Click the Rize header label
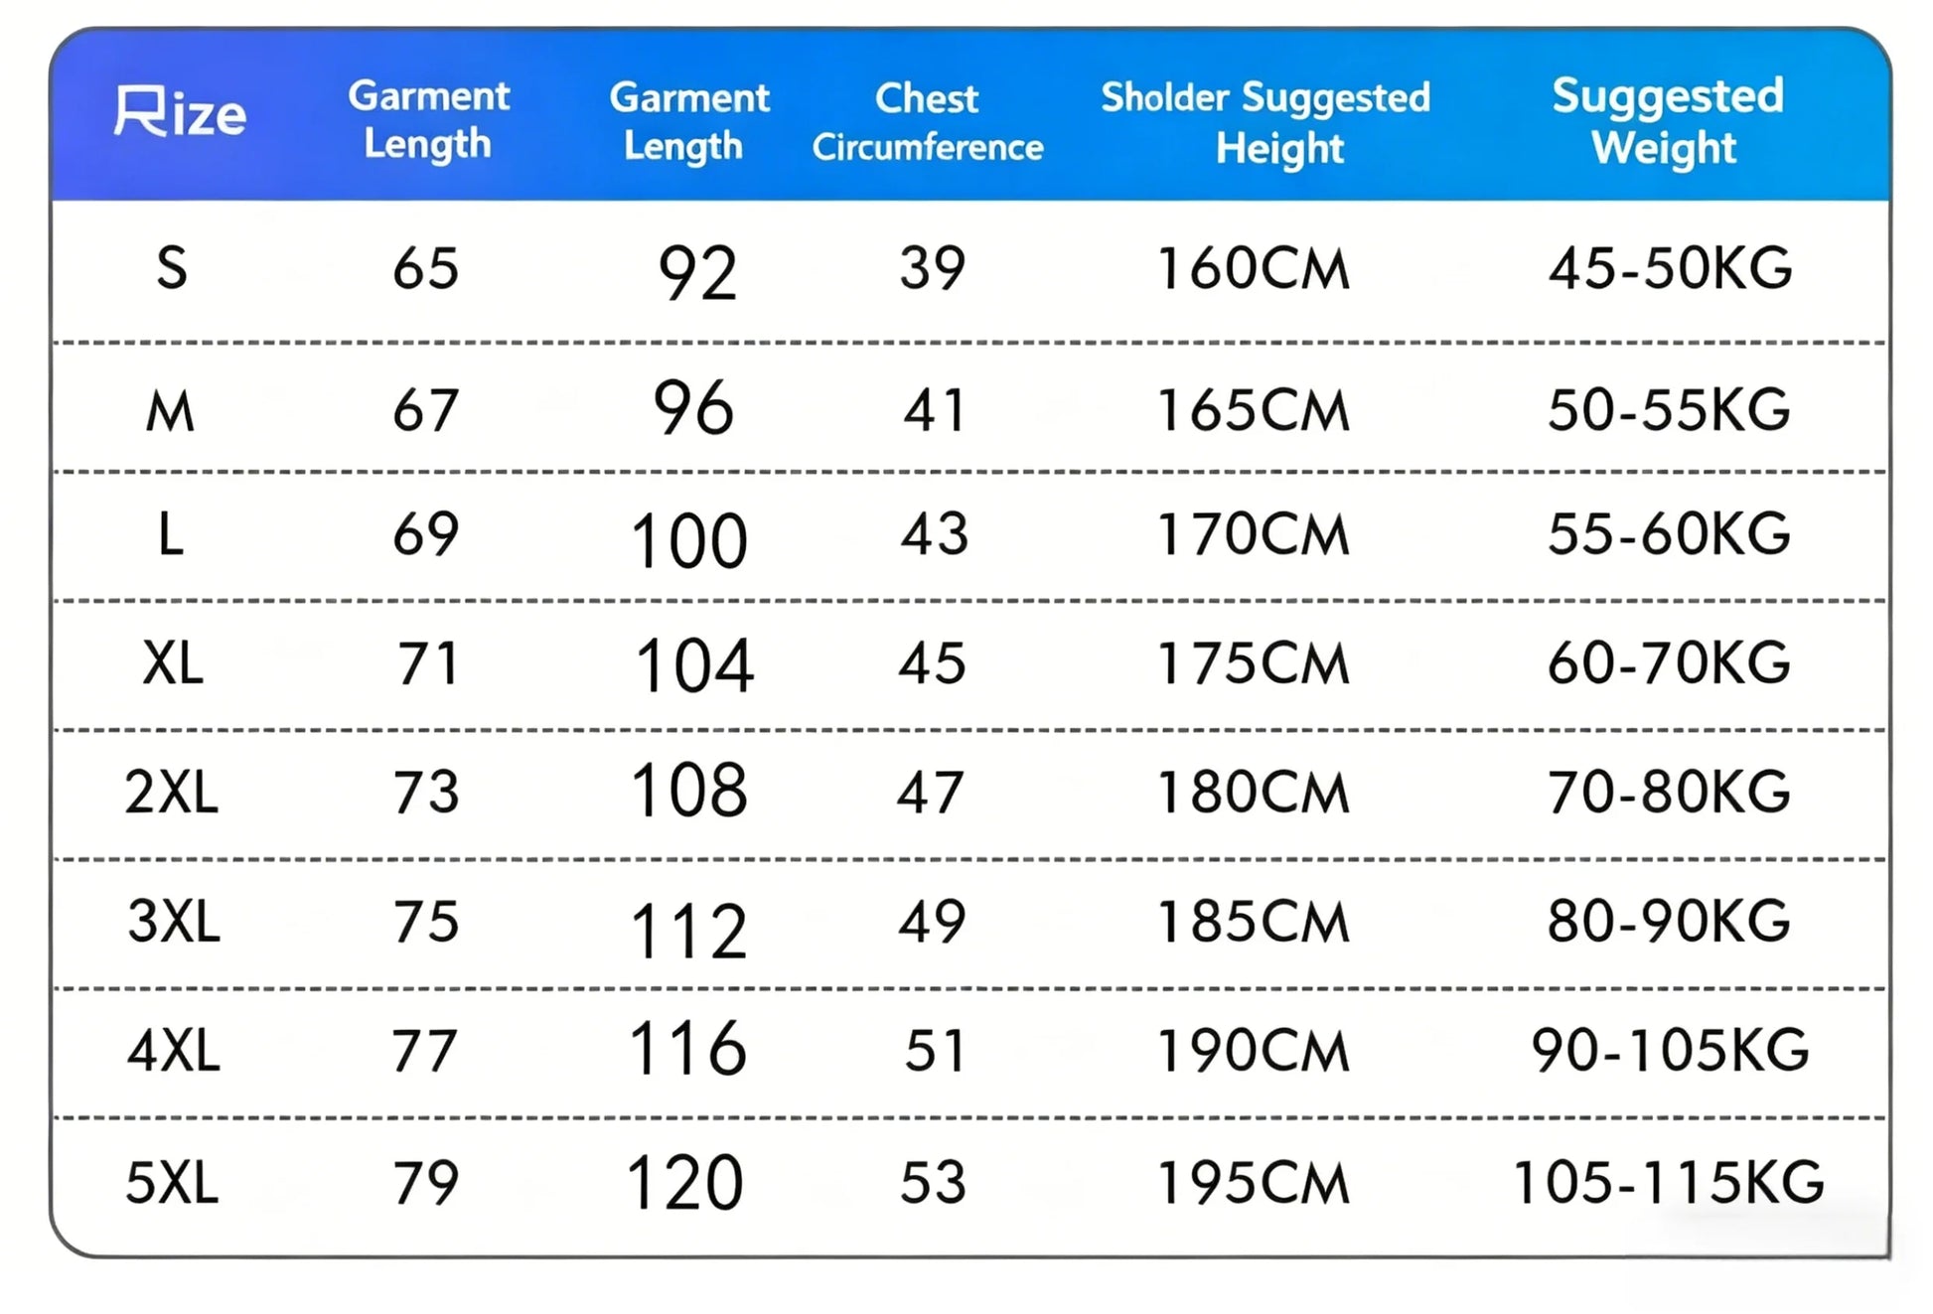Image resolution: width=1933 pixels, height=1314 pixels. pyautogui.click(x=180, y=111)
